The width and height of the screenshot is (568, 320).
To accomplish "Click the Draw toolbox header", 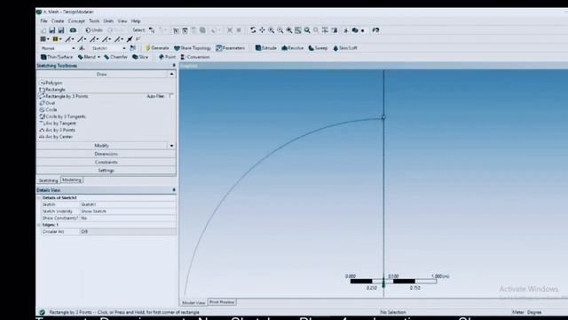I will point(102,74).
